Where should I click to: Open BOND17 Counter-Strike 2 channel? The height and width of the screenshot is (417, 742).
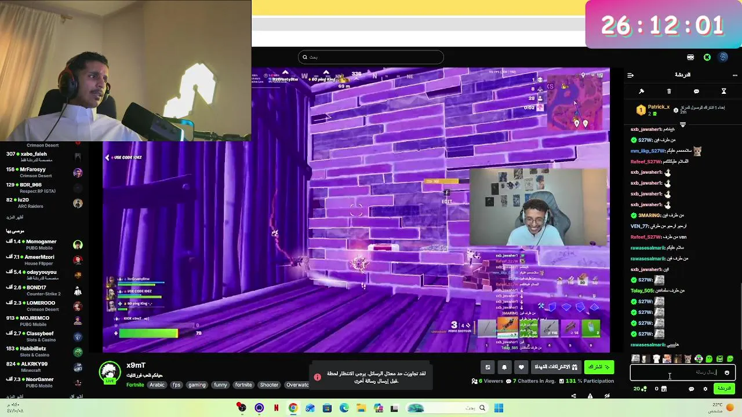(x=44, y=291)
